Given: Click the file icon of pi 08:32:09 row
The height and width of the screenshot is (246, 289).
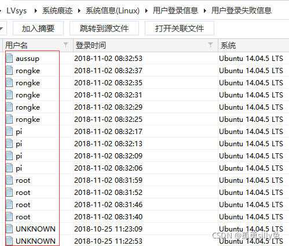Looking at the screenshot, I should point(9,155).
